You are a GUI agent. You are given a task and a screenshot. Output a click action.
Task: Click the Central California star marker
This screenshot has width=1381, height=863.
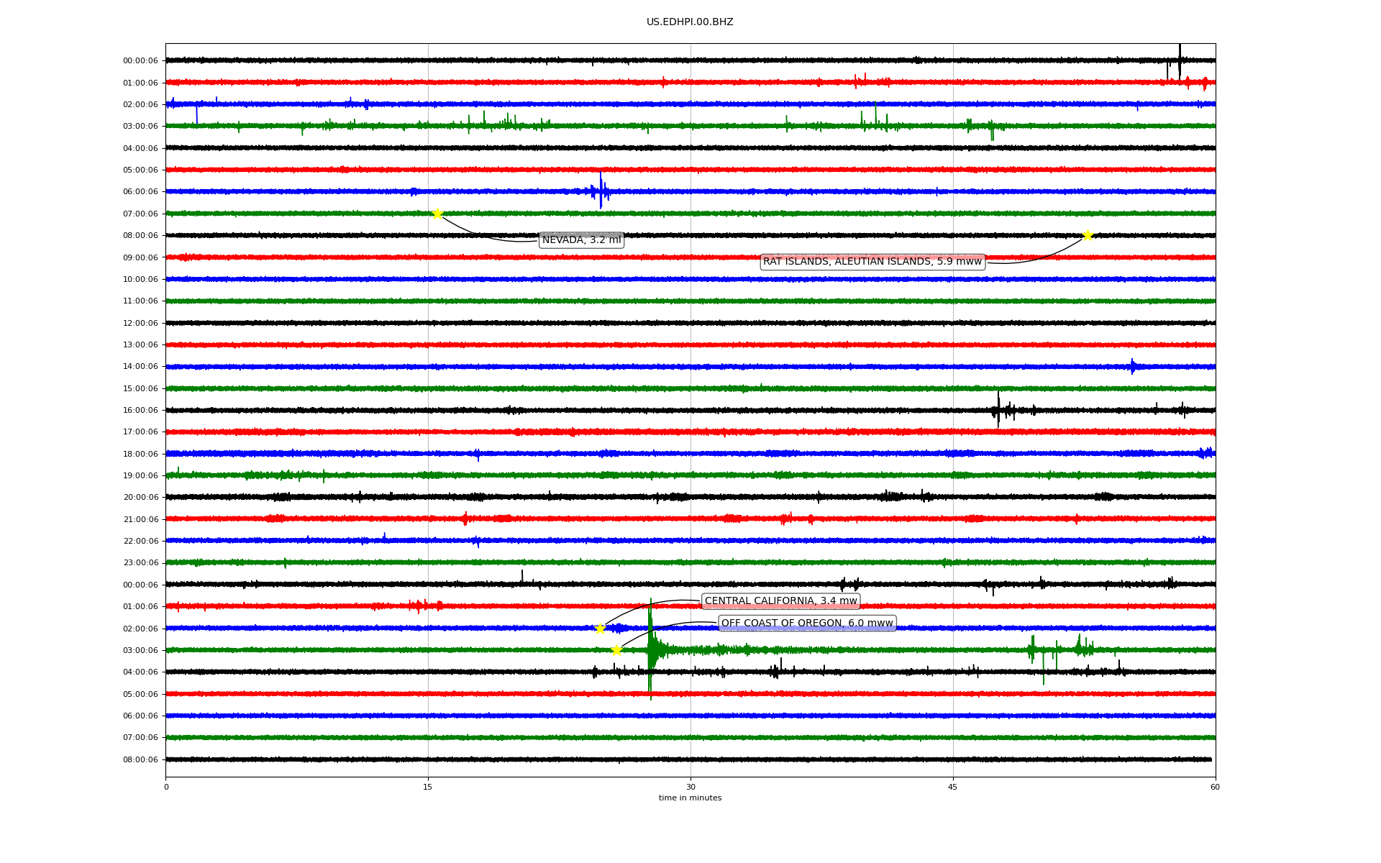tap(601, 629)
